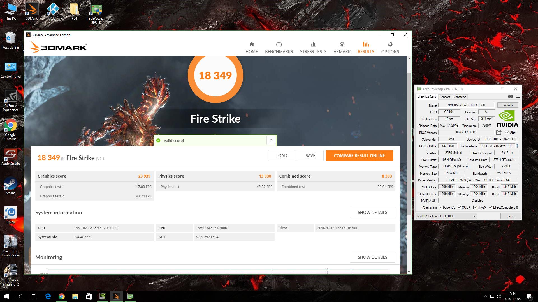The height and width of the screenshot is (302, 538).
Task: Click the Bus Interface question mark help
Action: pos(517,146)
